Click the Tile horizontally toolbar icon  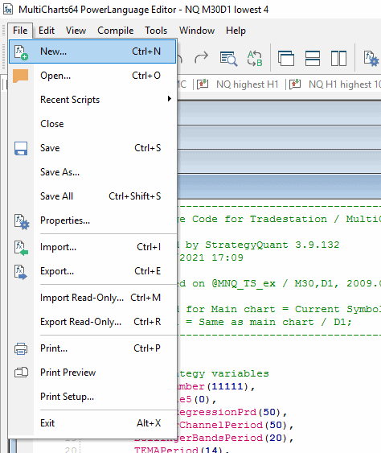click(313, 59)
